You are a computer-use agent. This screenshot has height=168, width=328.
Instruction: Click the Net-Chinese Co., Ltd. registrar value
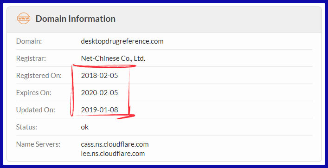click(113, 58)
